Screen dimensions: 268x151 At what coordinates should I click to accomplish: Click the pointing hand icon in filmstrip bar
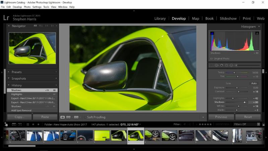(6, 124)
